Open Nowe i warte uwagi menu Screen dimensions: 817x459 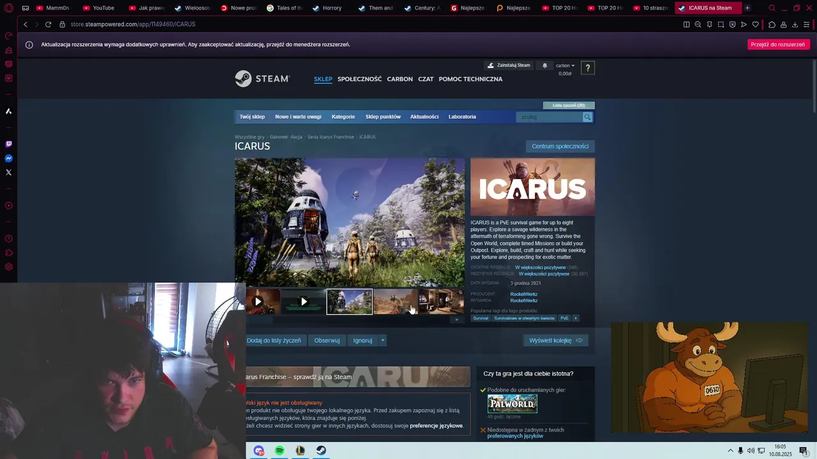pos(298,117)
